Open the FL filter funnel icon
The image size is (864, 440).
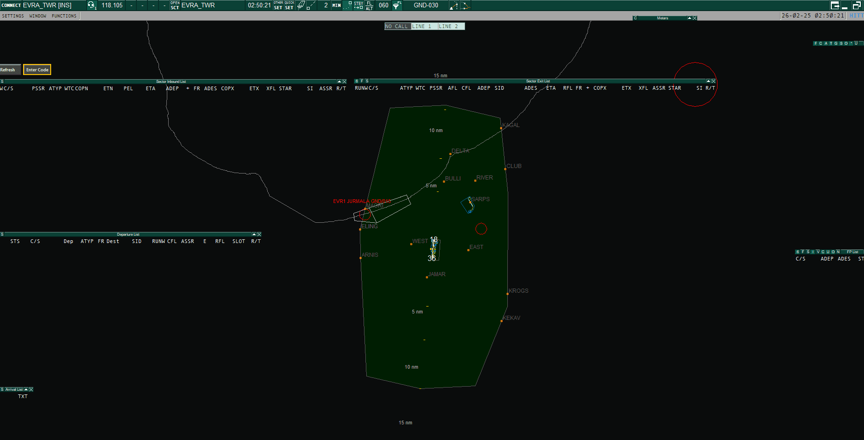click(x=396, y=5)
